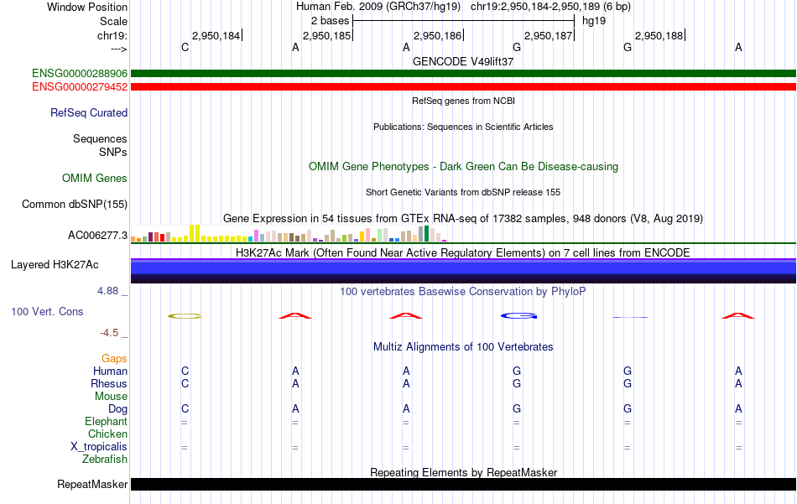Screen dimensions: 797x504
Task: Select the Zebrafish species row label
Action: pos(105,459)
